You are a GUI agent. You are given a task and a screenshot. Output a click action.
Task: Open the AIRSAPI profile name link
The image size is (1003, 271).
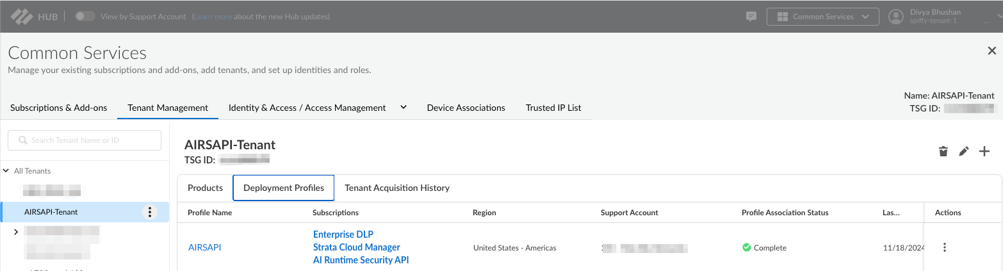204,247
